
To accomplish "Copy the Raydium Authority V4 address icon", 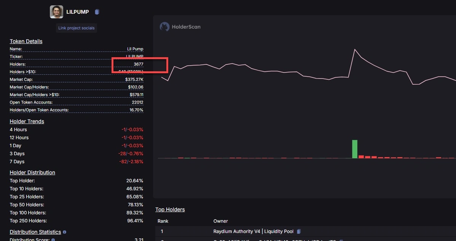I will [299, 231].
